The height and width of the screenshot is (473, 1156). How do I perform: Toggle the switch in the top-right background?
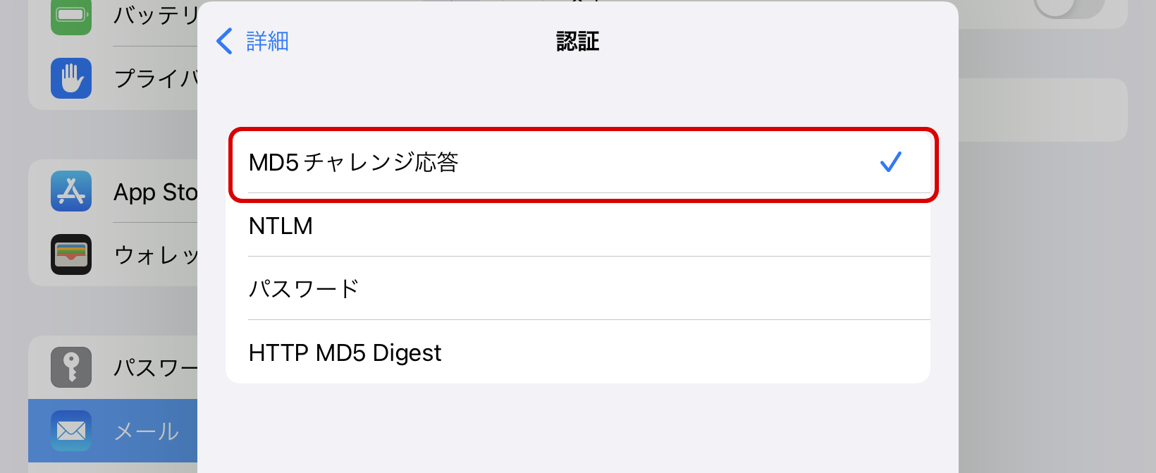tap(1068, 8)
